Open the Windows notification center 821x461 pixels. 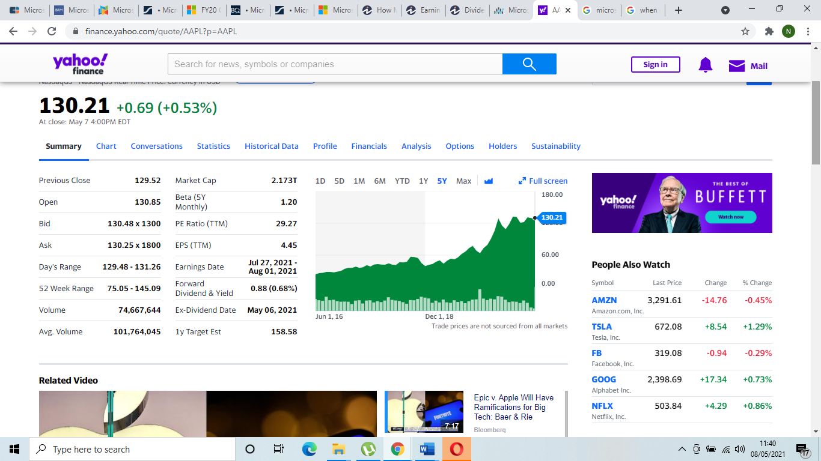pyautogui.click(x=803, y=450)
